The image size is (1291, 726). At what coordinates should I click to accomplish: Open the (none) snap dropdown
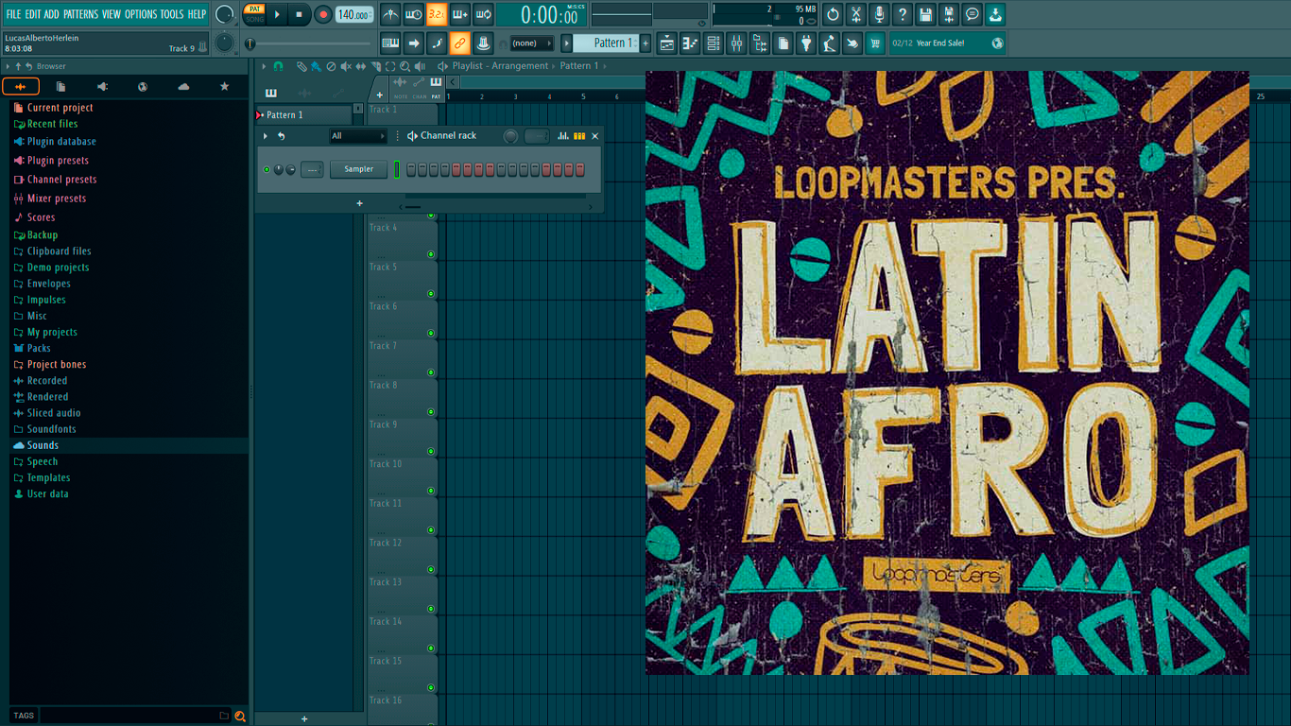coord(531,43)
